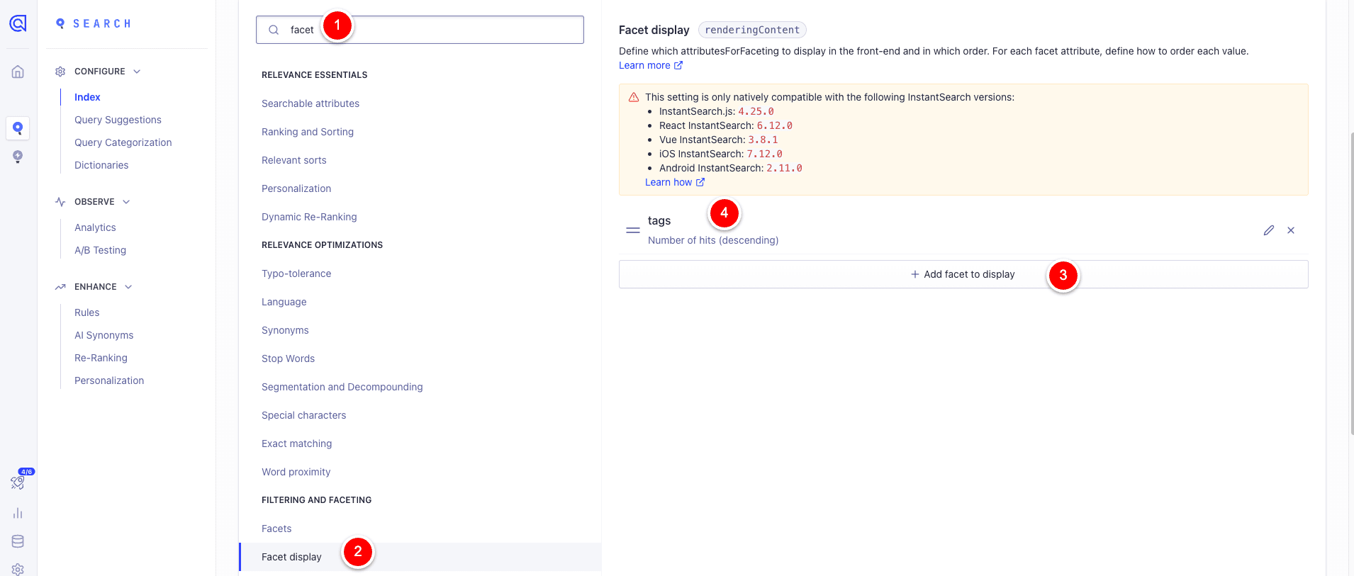Select the Search product icon in rail

point(18,128)
